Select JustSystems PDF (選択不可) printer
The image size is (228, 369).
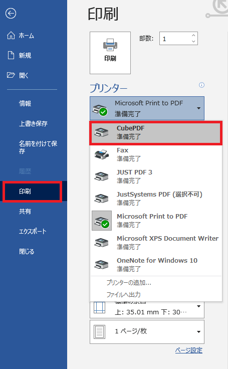pyautogui.click(x=156, y=199)
